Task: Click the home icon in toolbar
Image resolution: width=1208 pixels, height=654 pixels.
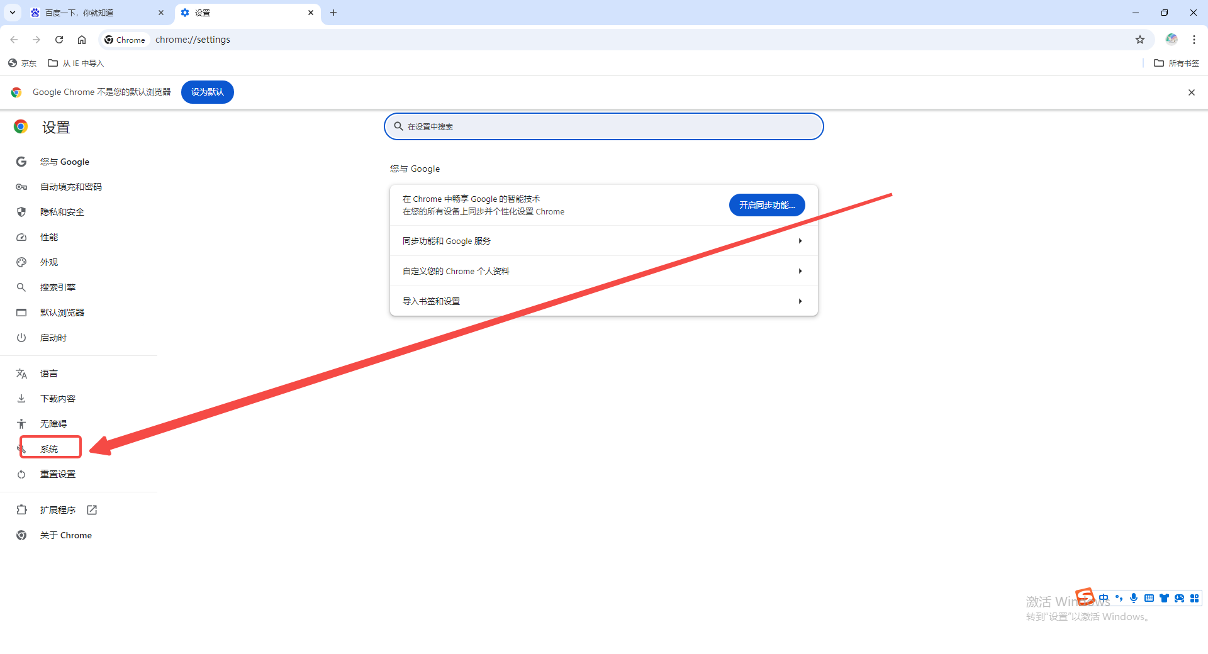Action: point(82,40)
